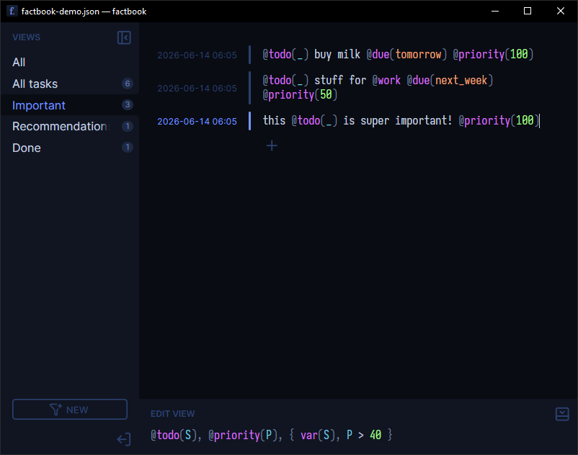Screen dimensions: 578x455
Task: Click the @work tag
Action: (x=386, y=80)
